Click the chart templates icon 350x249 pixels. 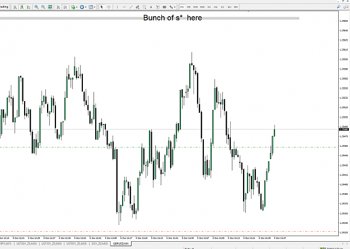click(x=91, y=7)
